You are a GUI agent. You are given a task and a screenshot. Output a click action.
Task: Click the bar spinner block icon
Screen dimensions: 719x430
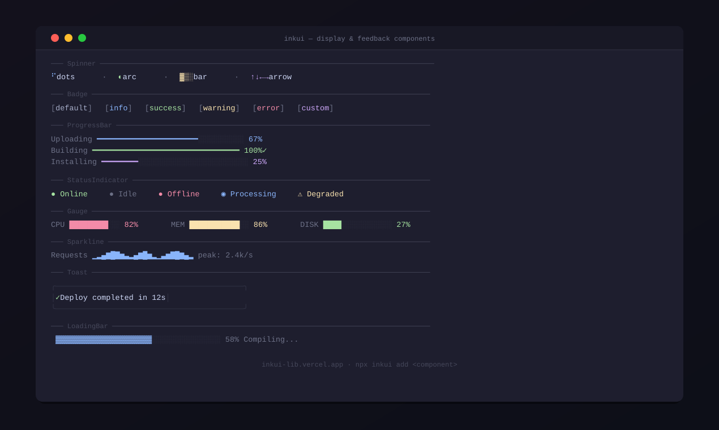click(186, 77)
